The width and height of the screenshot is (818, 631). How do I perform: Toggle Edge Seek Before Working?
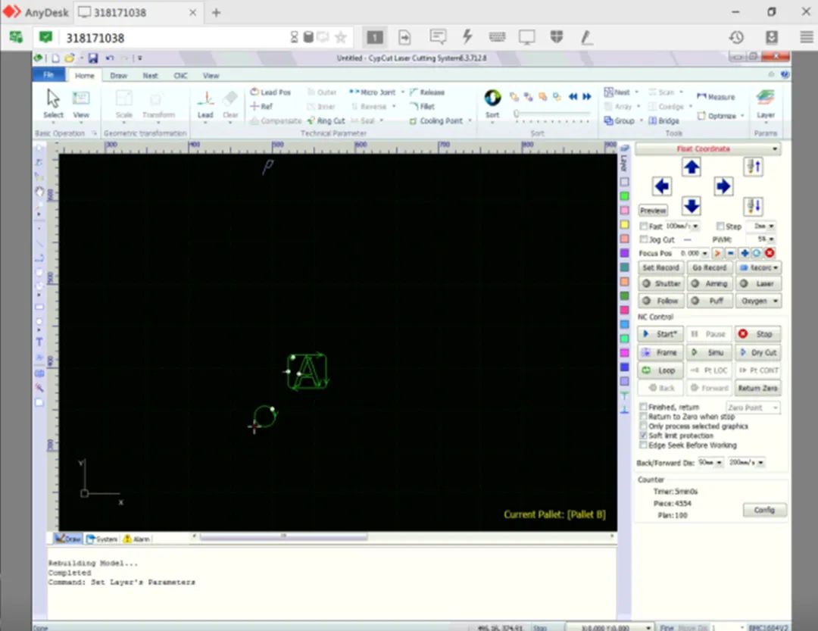click(643, 445)
